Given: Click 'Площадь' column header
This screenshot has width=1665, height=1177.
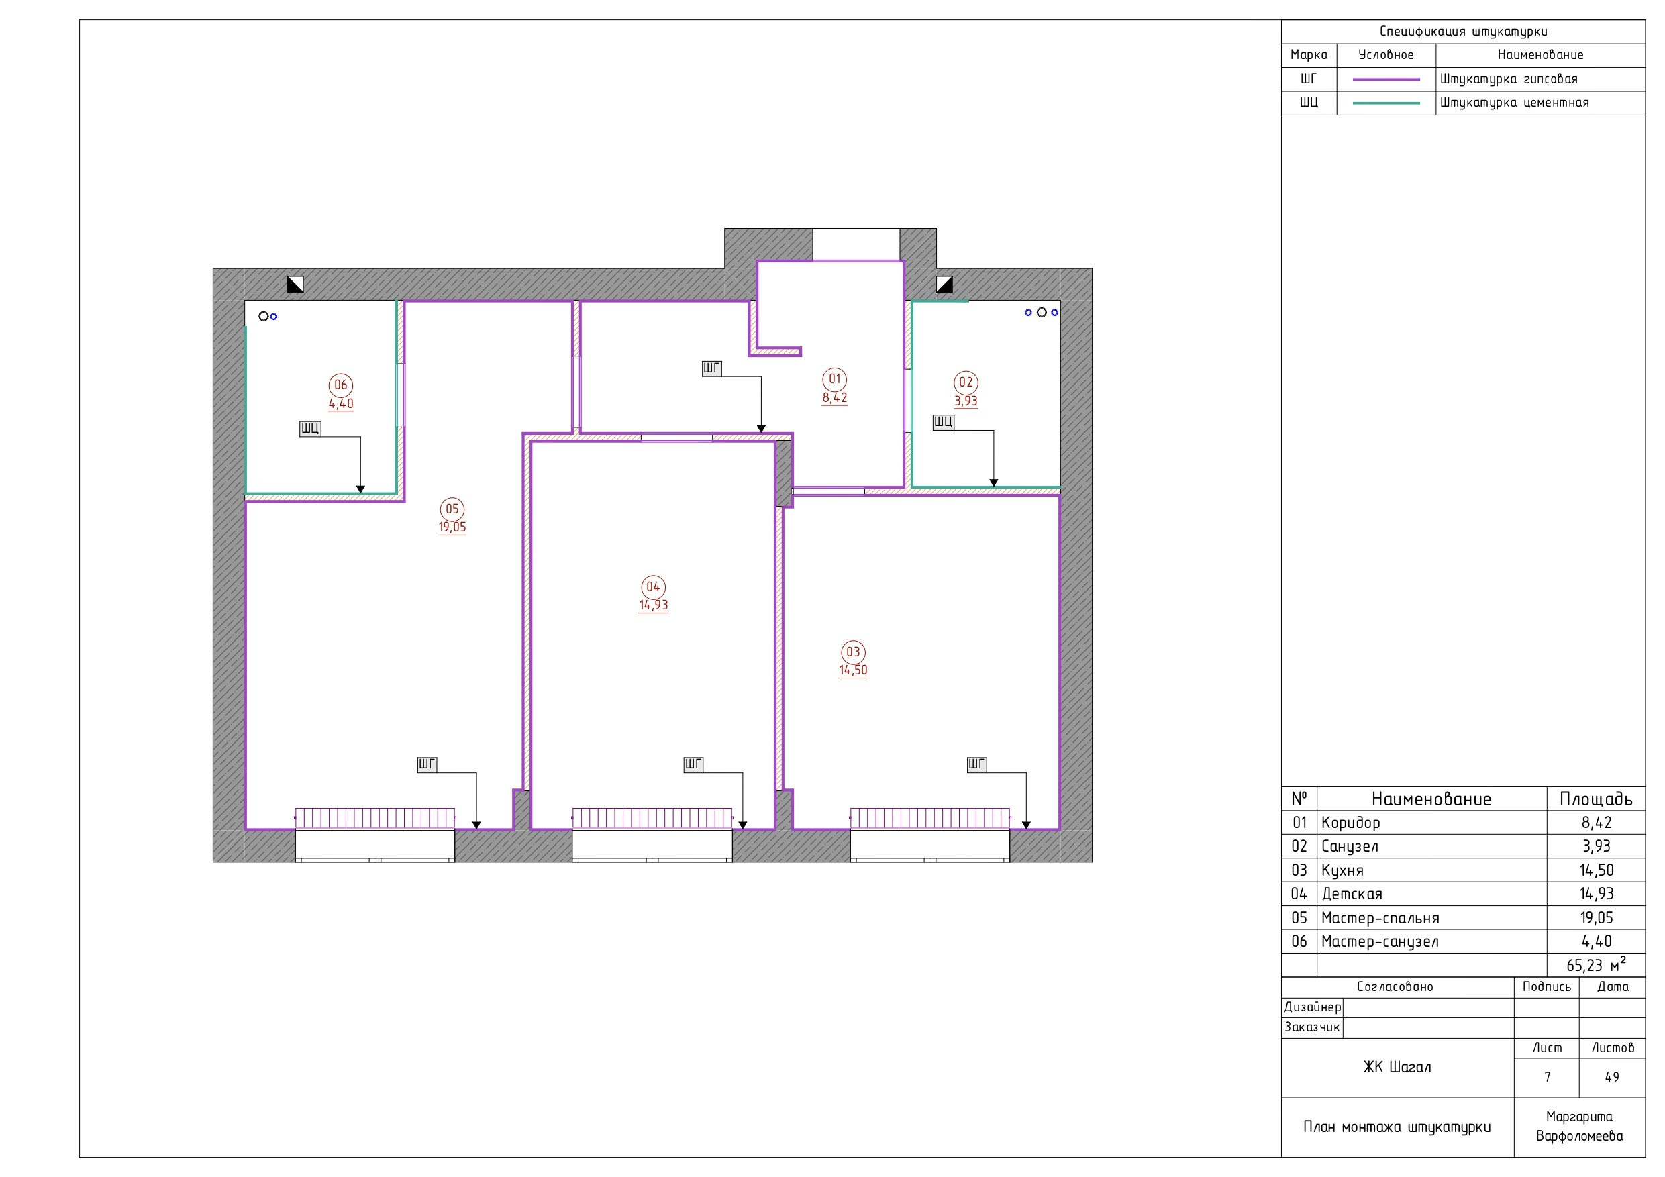Looking at the screenshot, I should 1596,799.
